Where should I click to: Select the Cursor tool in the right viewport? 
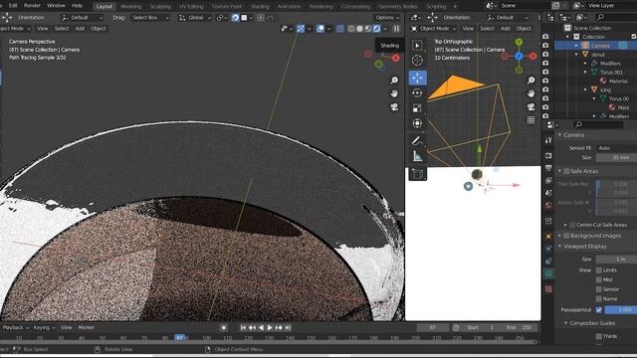(417, 60)
